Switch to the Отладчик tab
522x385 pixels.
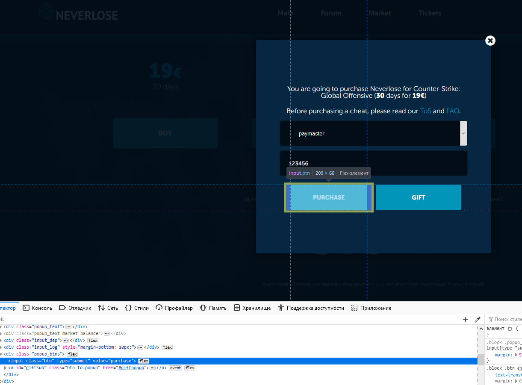(x=75, y=308)
